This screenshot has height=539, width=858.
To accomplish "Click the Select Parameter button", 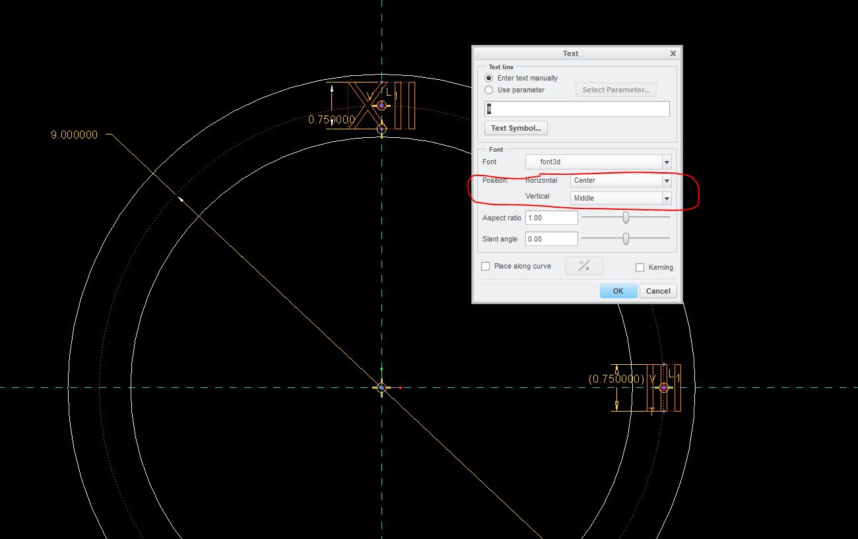I will (x=616, y=90).
